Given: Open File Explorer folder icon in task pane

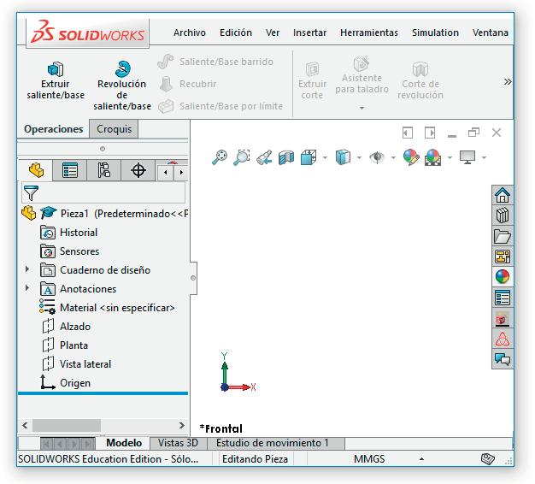Looking at the screenshot, I should coord(503,236).
